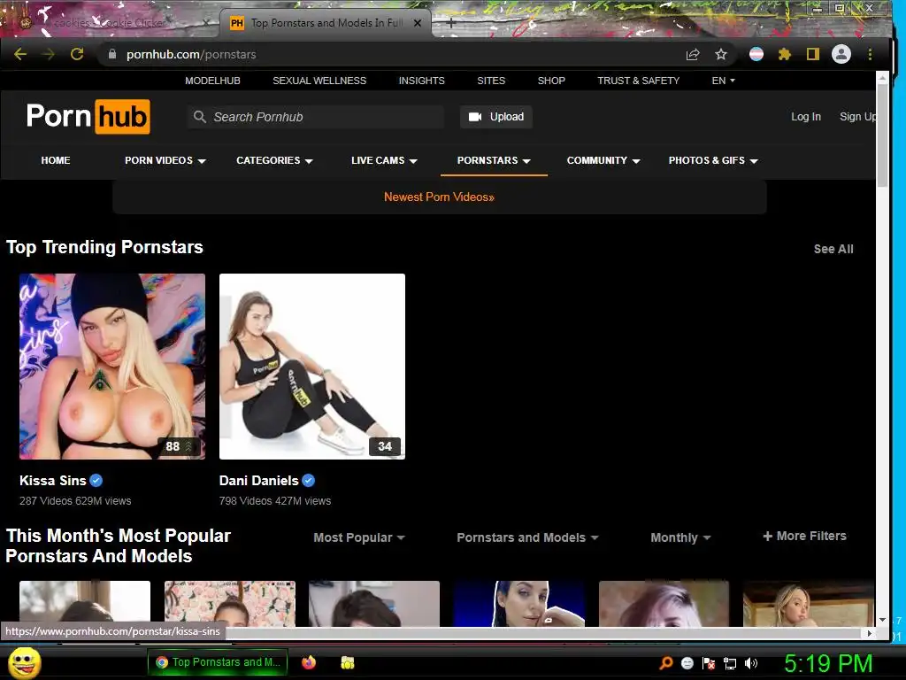Image resolution: width=906 pixels, height=680 pixels.
Task: Bookmark this page with the star icon
Action: [x=721, y=54]
